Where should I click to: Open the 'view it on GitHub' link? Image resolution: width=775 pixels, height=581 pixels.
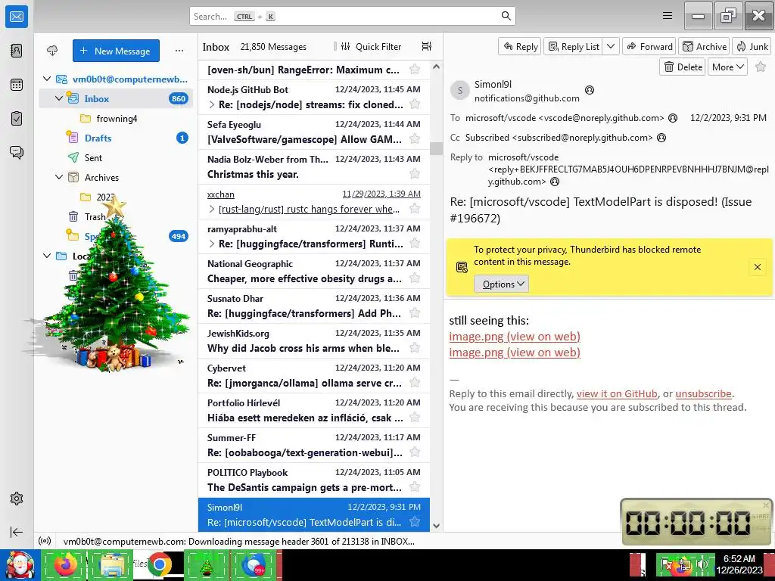(x=617, y=393)
